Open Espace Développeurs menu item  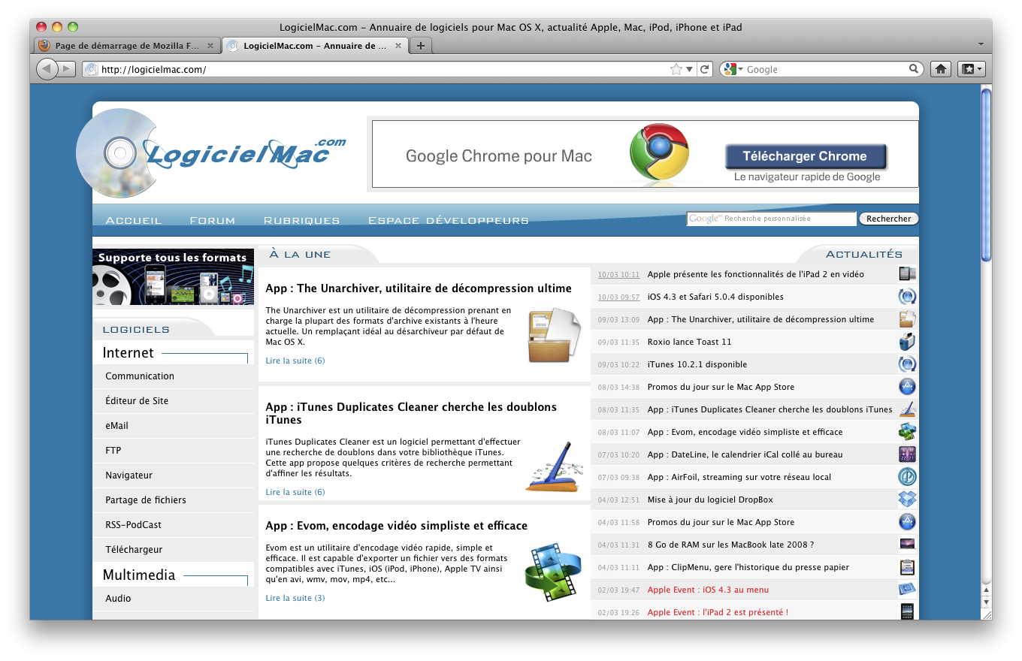(448, 220)
